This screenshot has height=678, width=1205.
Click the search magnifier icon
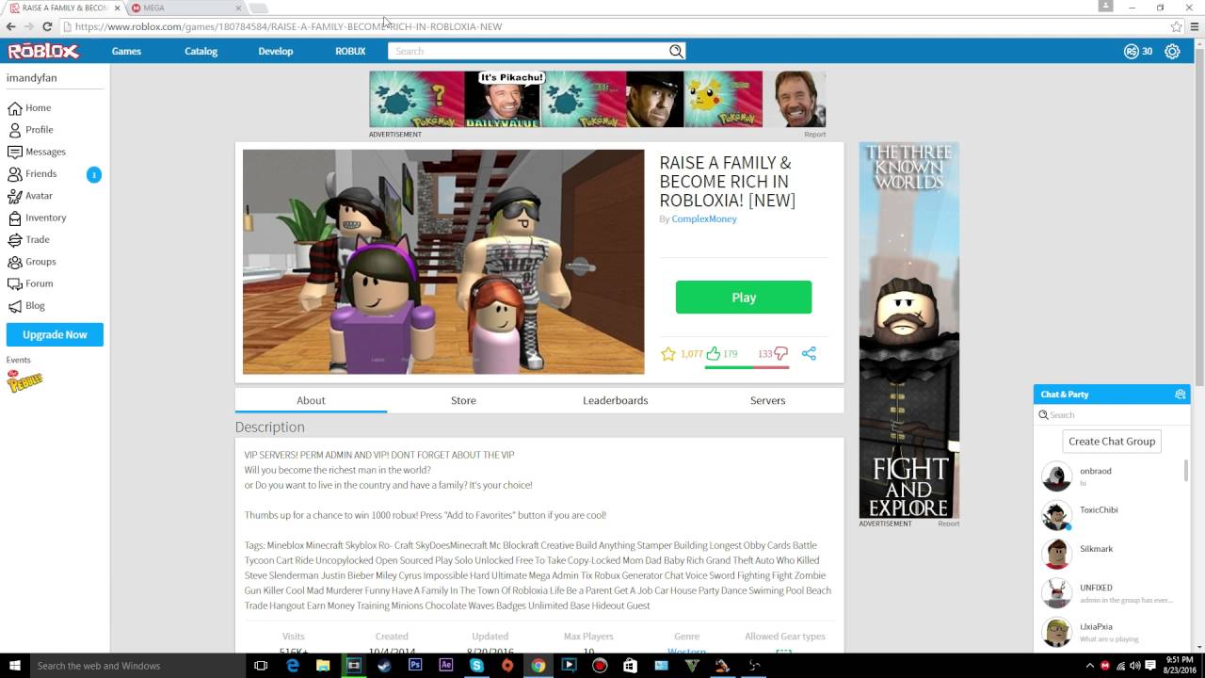[x=676, y=51]
